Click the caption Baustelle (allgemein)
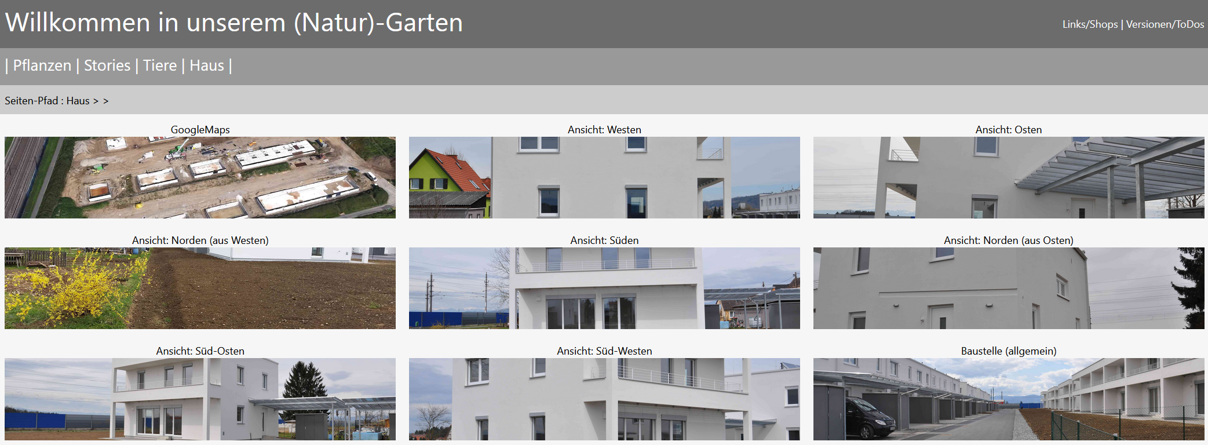This screenshot has height=445, width=1208. click(x=1009, y=351)
